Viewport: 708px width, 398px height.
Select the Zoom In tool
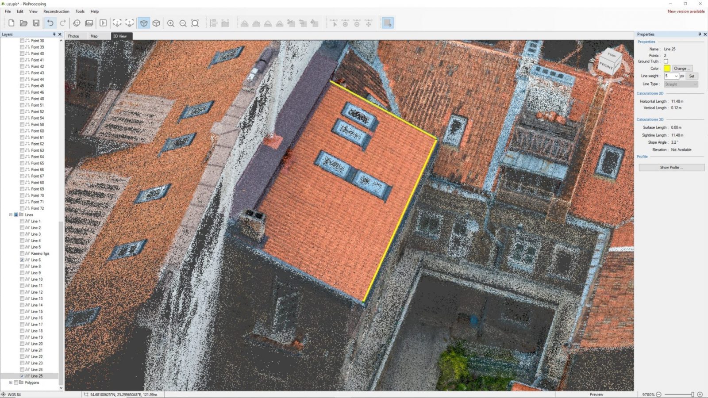pyautogui.click(x=171, y=23)
